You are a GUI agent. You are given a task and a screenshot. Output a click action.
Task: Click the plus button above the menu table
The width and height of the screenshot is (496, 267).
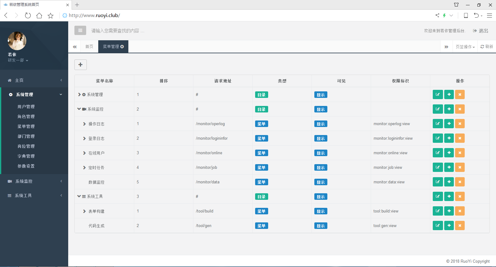(x=81, y=64)
